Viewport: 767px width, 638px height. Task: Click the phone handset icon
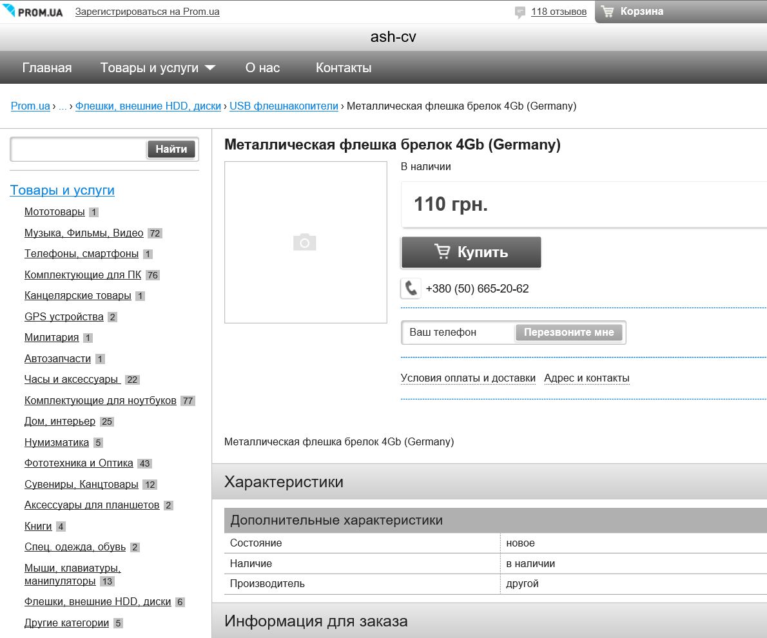[x=411, y=288]
